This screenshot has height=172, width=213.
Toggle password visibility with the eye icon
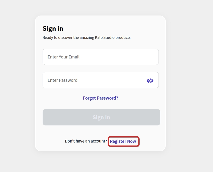pos(150,80)
